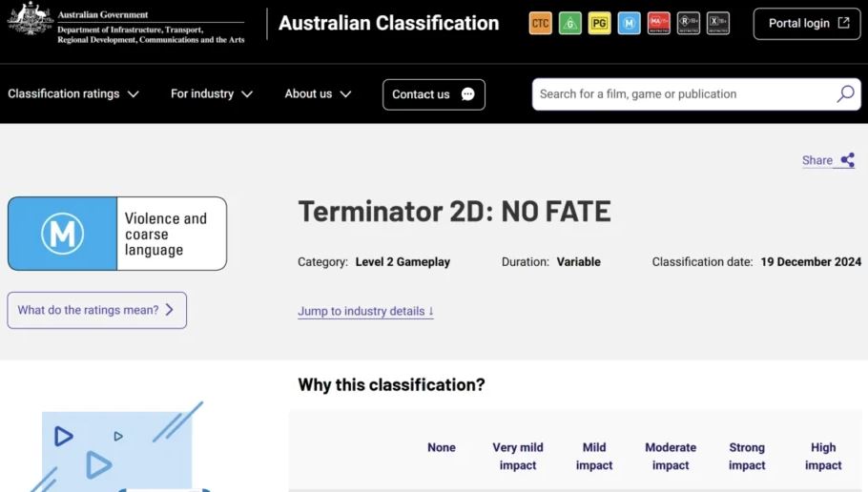
Task: Click the Terminator 2D: NO FATE heading
Action: point(454,212)
